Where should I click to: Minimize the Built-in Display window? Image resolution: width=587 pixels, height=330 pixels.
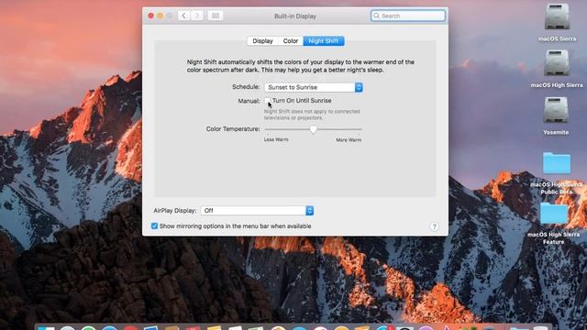pyautogui.click(x=161, y=16)
